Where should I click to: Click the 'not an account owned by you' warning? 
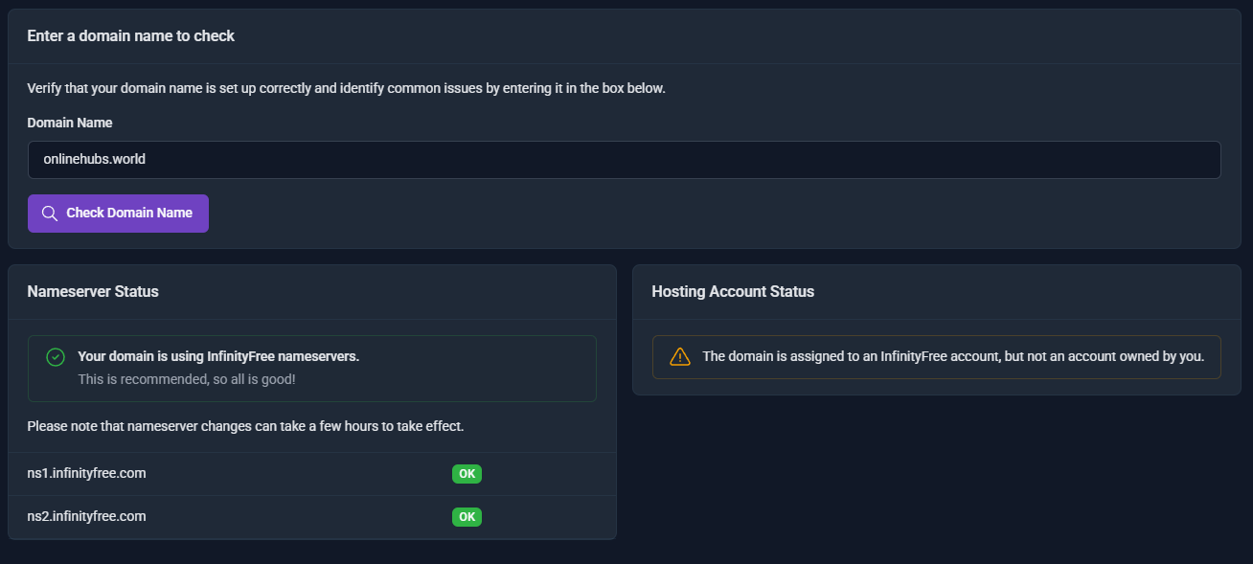tap(952, 356)
